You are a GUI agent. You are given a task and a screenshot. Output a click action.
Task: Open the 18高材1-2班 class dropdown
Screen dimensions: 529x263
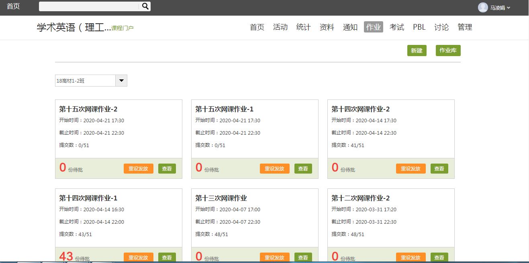pyautogui.click(x=121, y=81)
